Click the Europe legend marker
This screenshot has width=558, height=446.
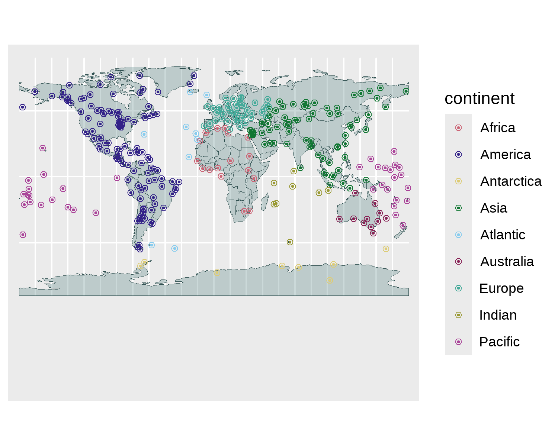[458, 288]
